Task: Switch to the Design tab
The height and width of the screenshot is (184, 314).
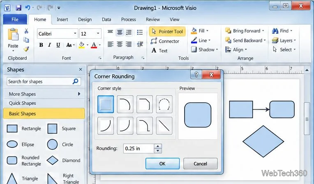Action: pyautogui.click(x=85, y=19)
